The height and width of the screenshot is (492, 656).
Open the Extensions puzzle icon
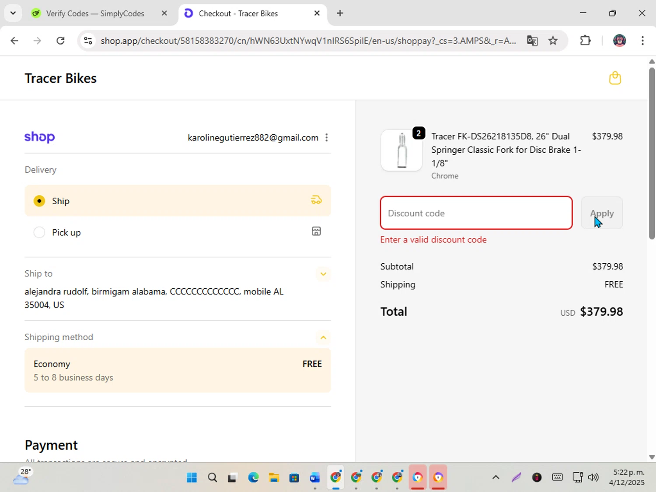click(585, 41)
